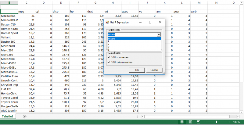Click the Merc 240D cell

[9, 46]
